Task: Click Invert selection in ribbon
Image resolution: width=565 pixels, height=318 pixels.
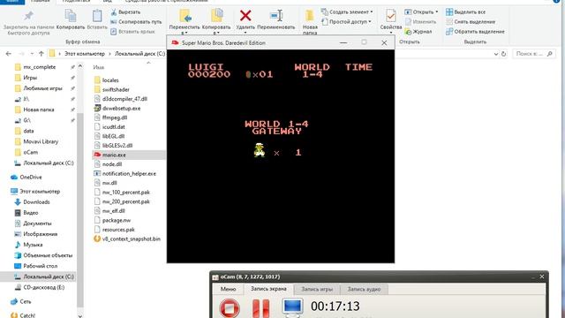Action: [x=475, y=32]
